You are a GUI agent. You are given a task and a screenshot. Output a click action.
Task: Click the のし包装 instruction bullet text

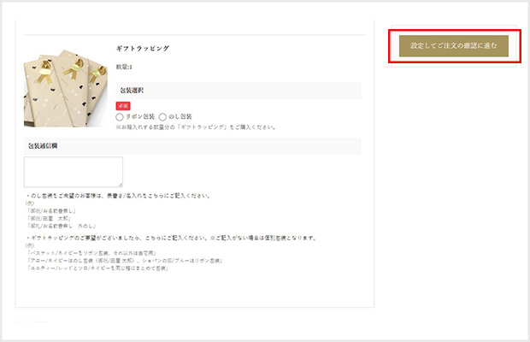click(x=118, y=196)
